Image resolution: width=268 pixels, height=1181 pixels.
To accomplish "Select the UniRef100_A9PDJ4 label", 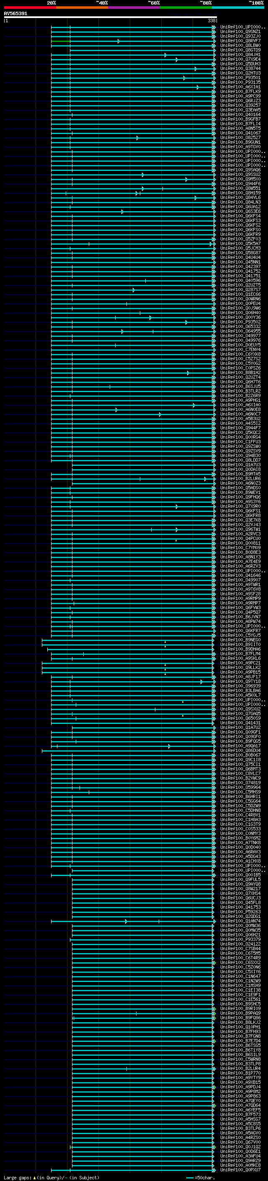I will pyautogui.click(x=240, y=1087).
